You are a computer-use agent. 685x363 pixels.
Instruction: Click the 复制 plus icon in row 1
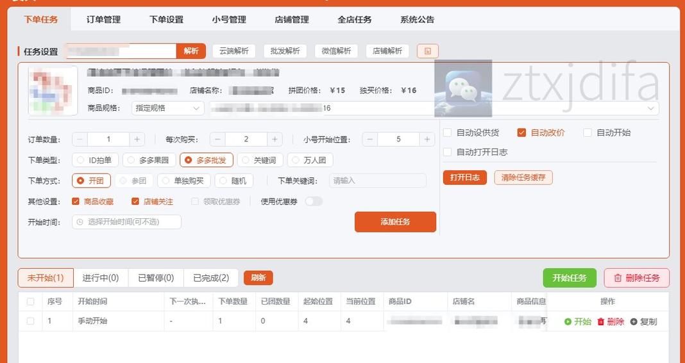(634, 321)
